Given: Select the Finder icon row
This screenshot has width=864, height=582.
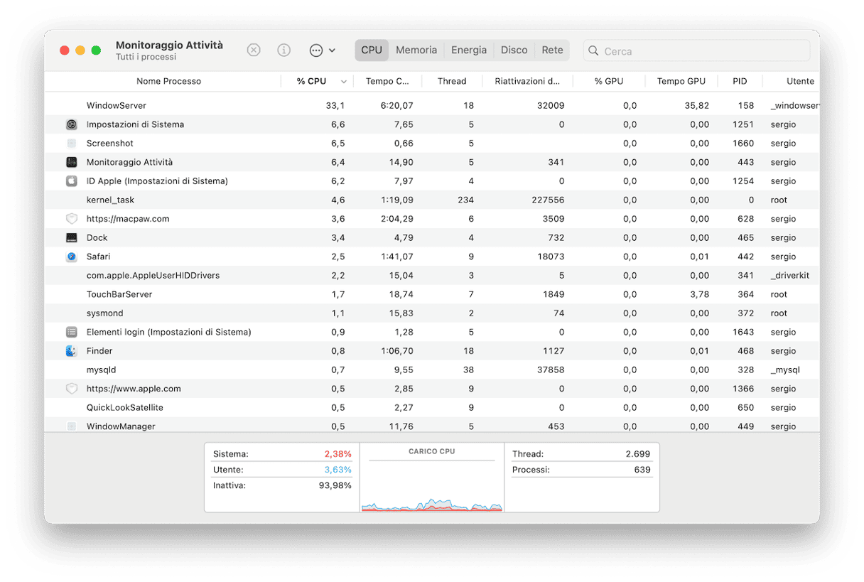Looking at the screenshot, I should 72,351.
